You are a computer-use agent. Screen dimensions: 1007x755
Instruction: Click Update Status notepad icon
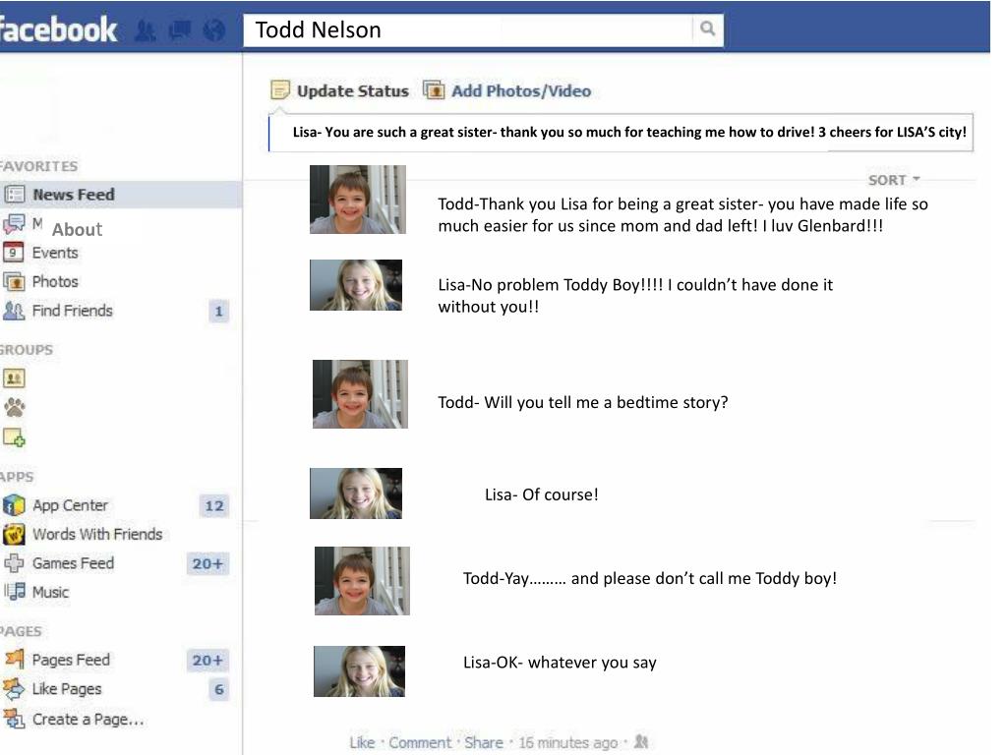coord(280,90)
